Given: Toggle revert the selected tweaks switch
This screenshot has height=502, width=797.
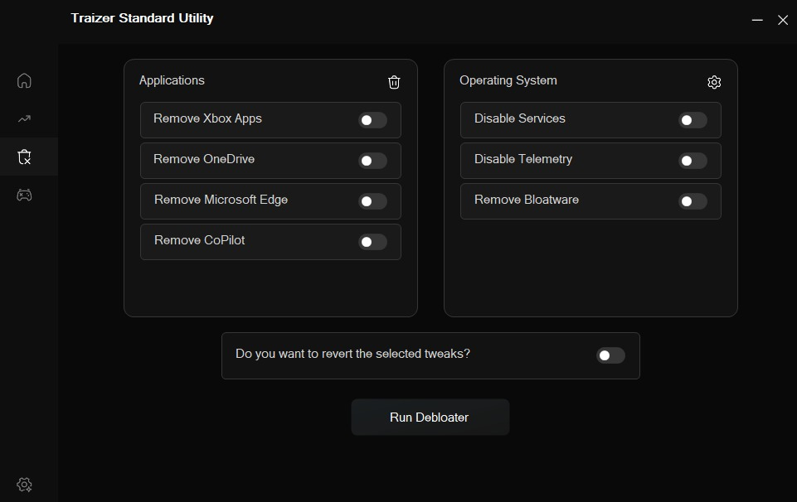Looking at the screenshot, I should point(610,355).
